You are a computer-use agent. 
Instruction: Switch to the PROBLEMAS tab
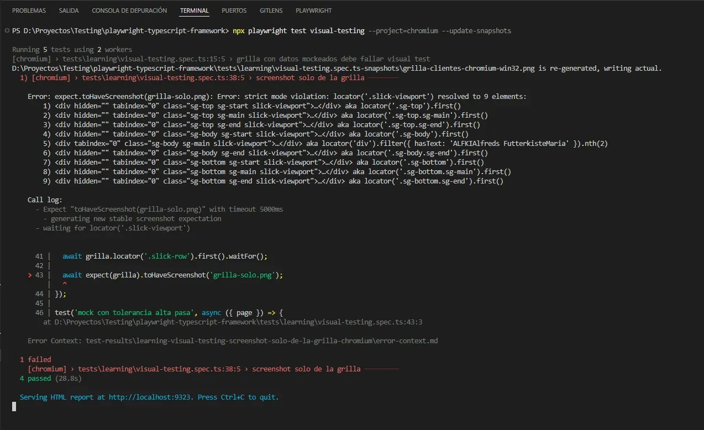click(x=29, y=11)
